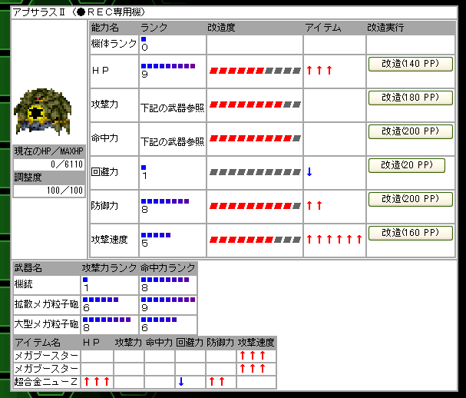The width and height of the screenshot is (466, 398).
Task: Click the red up arrows in the HP ability row
Action: click(x=319, y=71)
